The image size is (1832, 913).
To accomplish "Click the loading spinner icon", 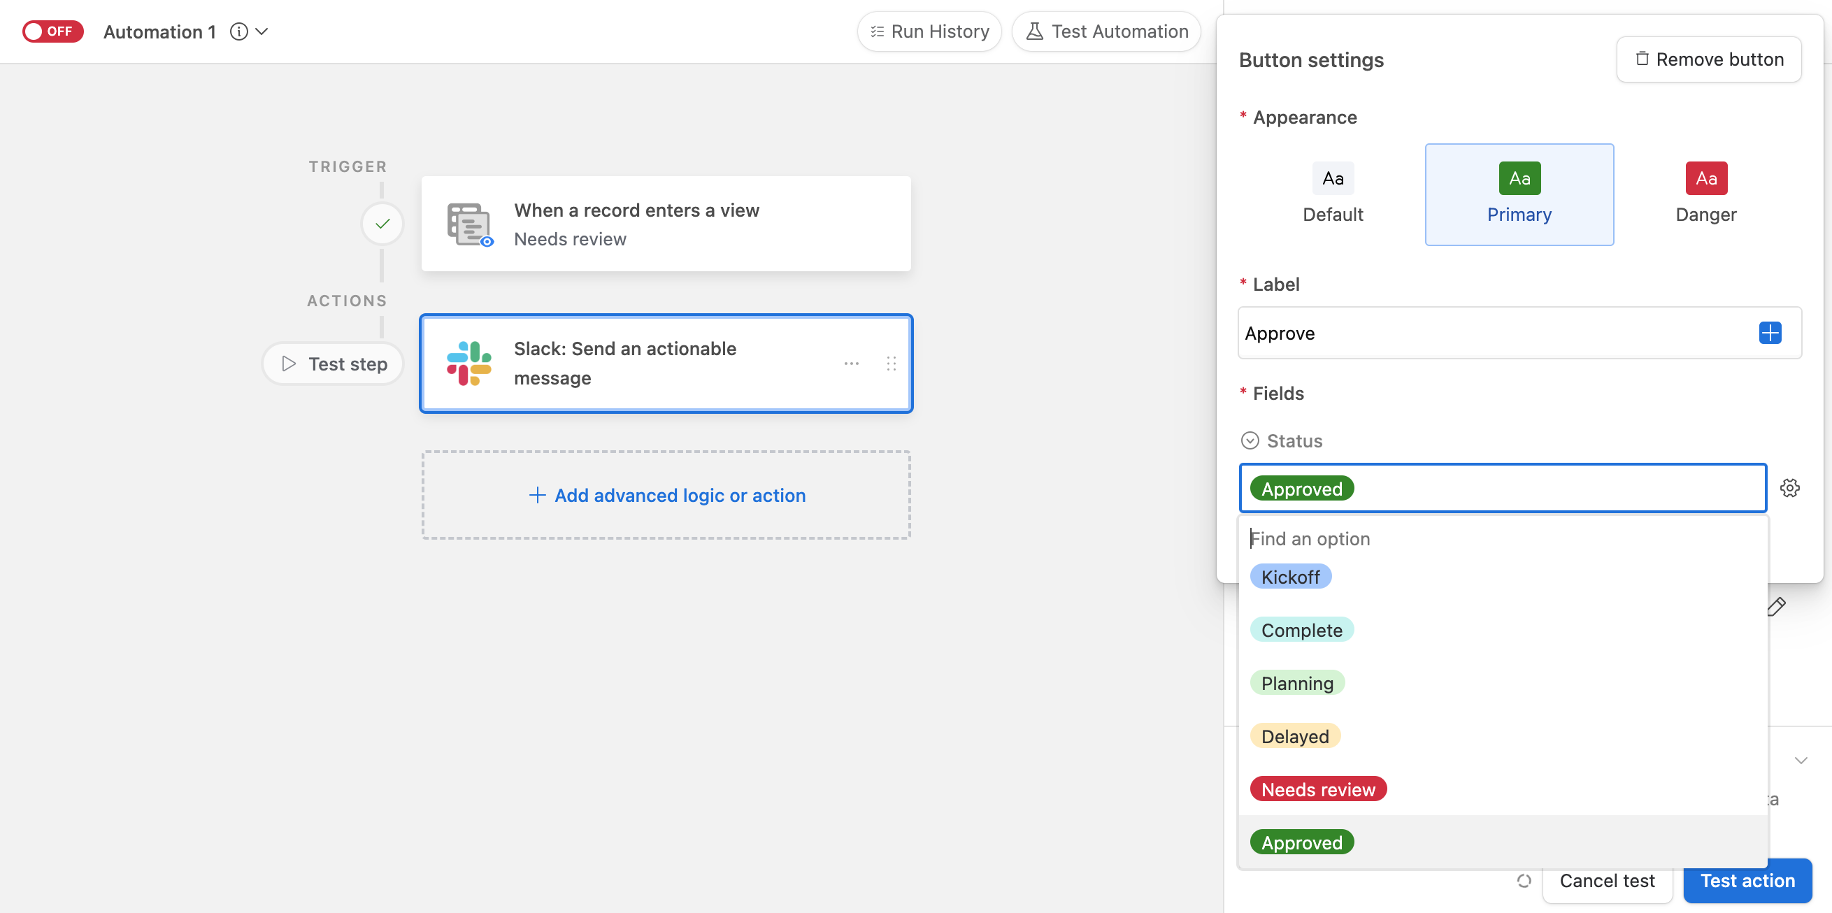I will tap(1524, 881).
